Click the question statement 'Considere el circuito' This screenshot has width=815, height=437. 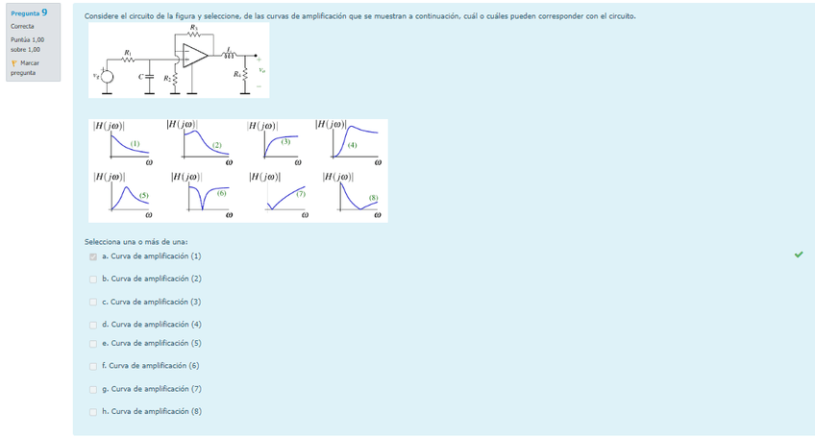pos(359,16)
